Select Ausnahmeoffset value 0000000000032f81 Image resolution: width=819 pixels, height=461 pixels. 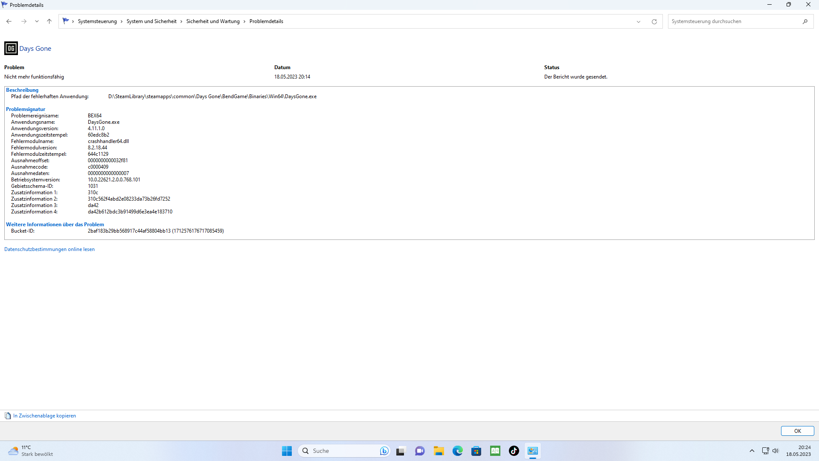pyautogui.click(x=108, y=160)
